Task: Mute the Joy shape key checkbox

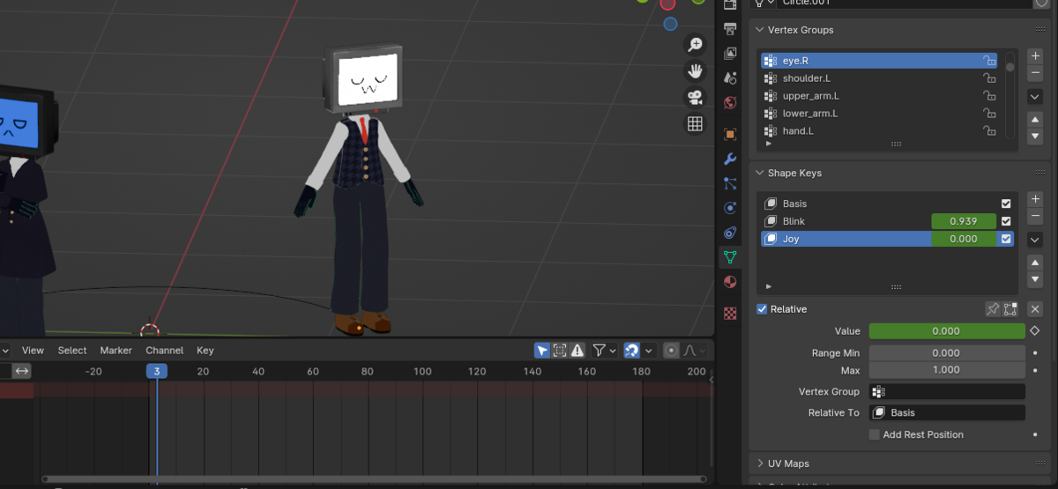Action: (x=1006, y=239)
